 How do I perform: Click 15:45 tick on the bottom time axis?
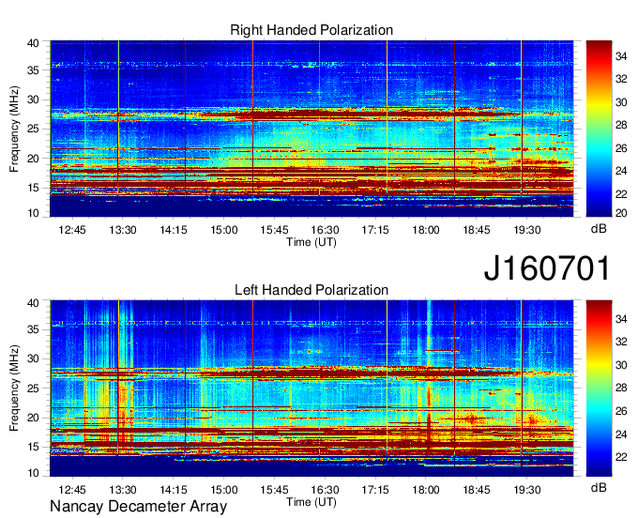click(x=274, y=490)
